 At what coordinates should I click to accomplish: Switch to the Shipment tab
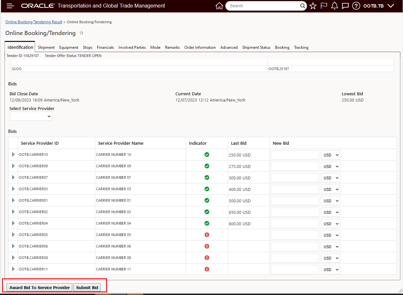(x=46, y=47)
